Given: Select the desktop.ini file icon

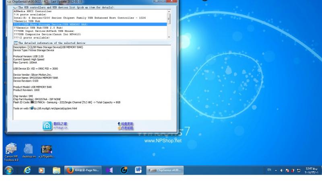Looking at the screenshot, I should point(29,151).
